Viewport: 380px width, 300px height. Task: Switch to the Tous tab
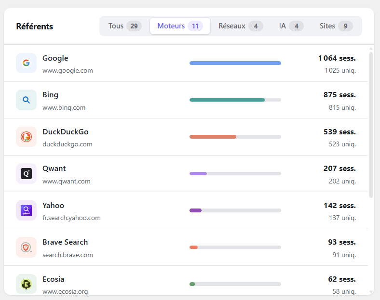coord(125,26)
